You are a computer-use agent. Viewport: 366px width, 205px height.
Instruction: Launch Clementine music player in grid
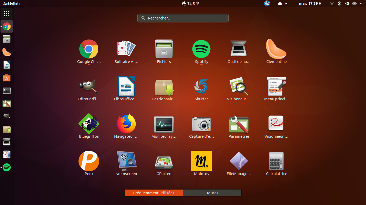click(x=276, y=49)
